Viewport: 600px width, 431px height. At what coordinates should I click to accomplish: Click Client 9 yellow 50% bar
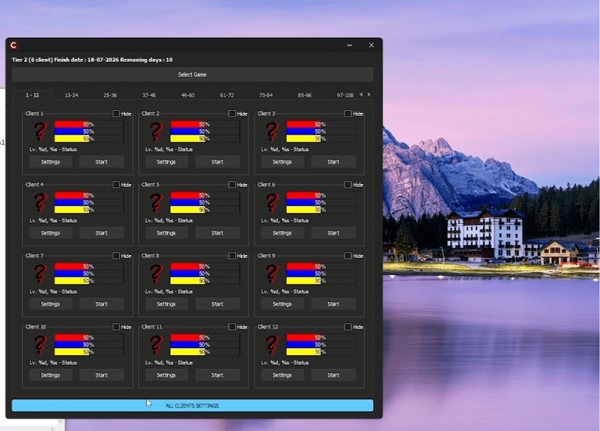click(321, 281)
